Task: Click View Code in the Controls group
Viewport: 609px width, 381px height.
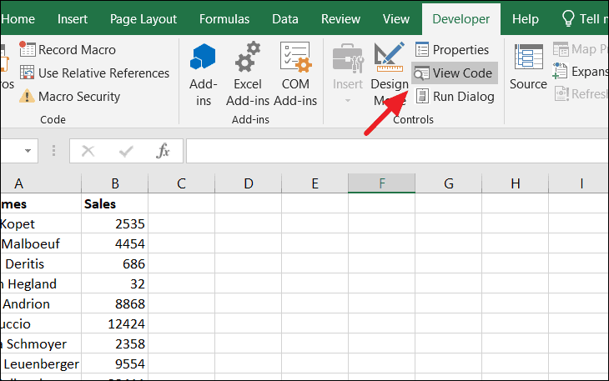Action: [x=454, y=73]
